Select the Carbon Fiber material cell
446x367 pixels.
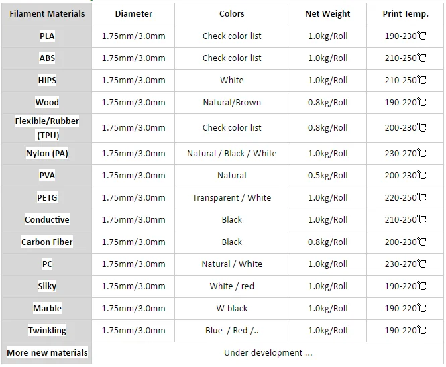click(x=47, y=242)
